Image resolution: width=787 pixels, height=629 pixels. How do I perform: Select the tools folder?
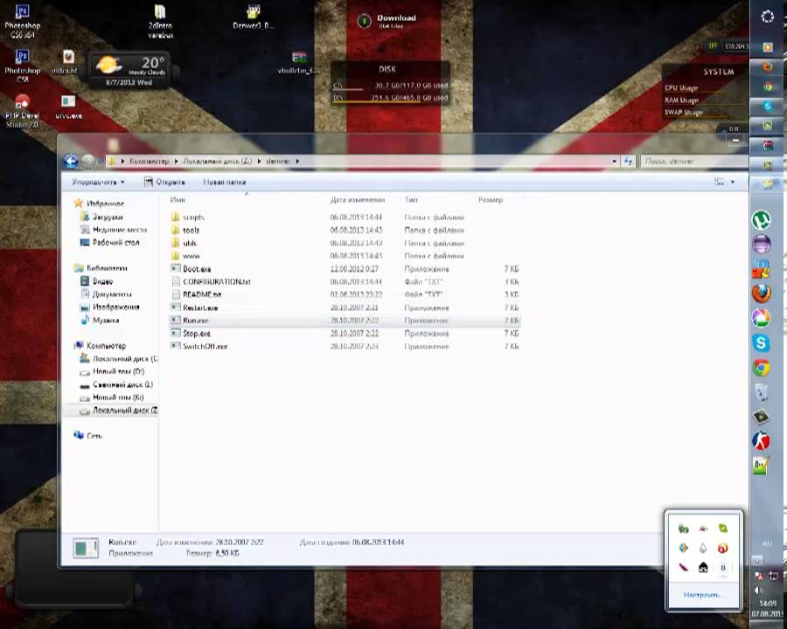(345, 231)
